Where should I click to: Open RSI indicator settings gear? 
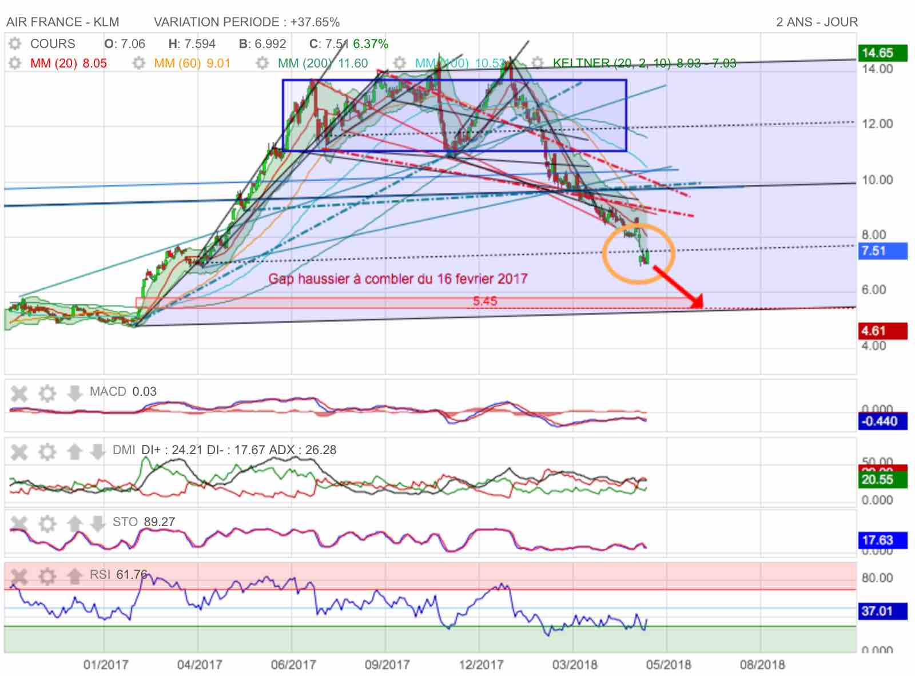tap(47, 576)
